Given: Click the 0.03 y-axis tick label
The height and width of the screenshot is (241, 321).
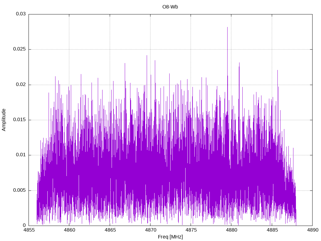Looking at the screenshot, I should click(21, 14).
